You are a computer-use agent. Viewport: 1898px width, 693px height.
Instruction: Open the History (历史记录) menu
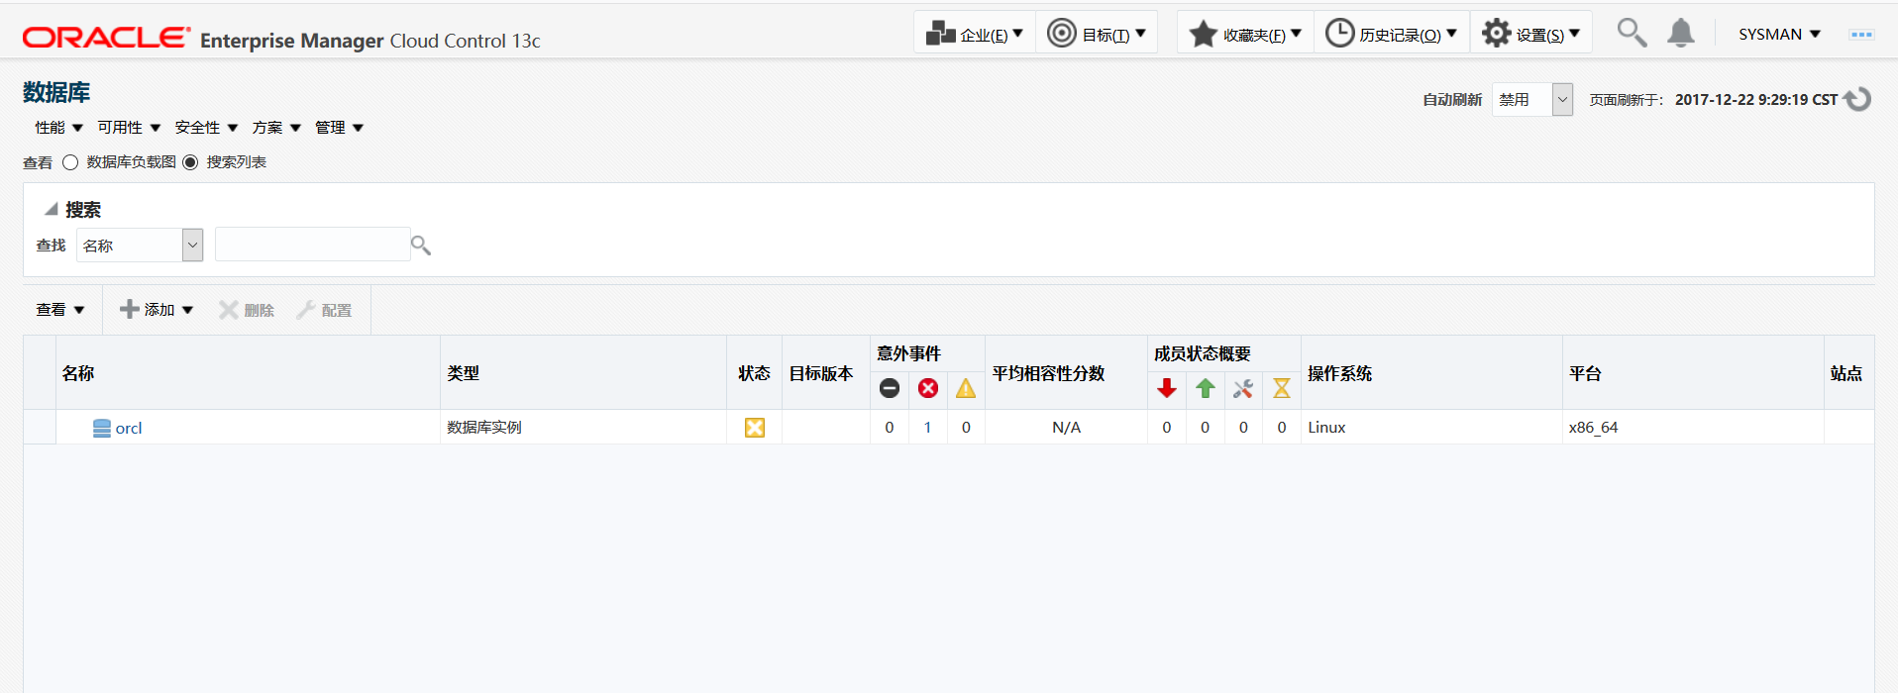(x=1392, y=34)
